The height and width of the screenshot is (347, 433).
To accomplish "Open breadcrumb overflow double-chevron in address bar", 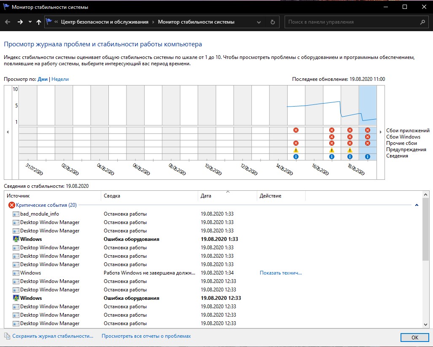I will 56,22.
